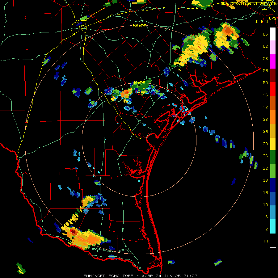
Task: Click the white color band in the legend
Action: (x=273, y=34)
